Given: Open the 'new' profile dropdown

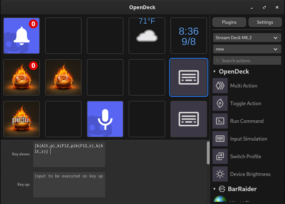Looking at the screenshot, I should click(247, 49).
